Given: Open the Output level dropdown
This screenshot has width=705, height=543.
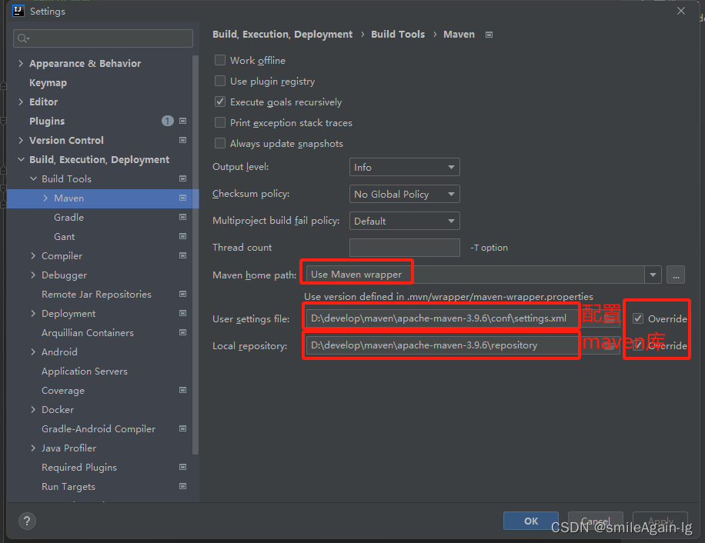Looking at the screenshot, I should pyautogui.click(x=404, y=168).
